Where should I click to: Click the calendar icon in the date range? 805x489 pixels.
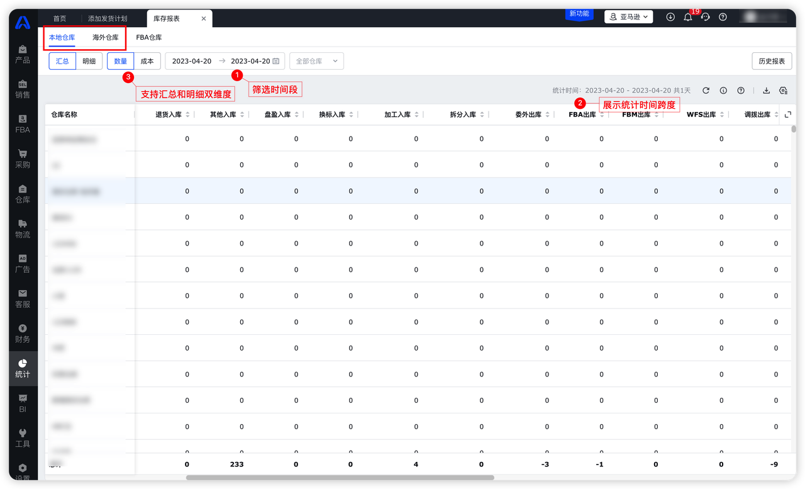point(276,61)
